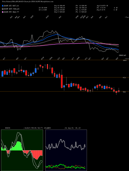The width and height of the screenshot is (129, 171).
Task: Click the 'Day O: 926.80' value
Action: [59, 6]
